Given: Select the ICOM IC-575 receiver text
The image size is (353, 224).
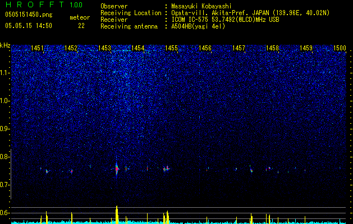Looking at the screenshot, I should pos(225,20).
